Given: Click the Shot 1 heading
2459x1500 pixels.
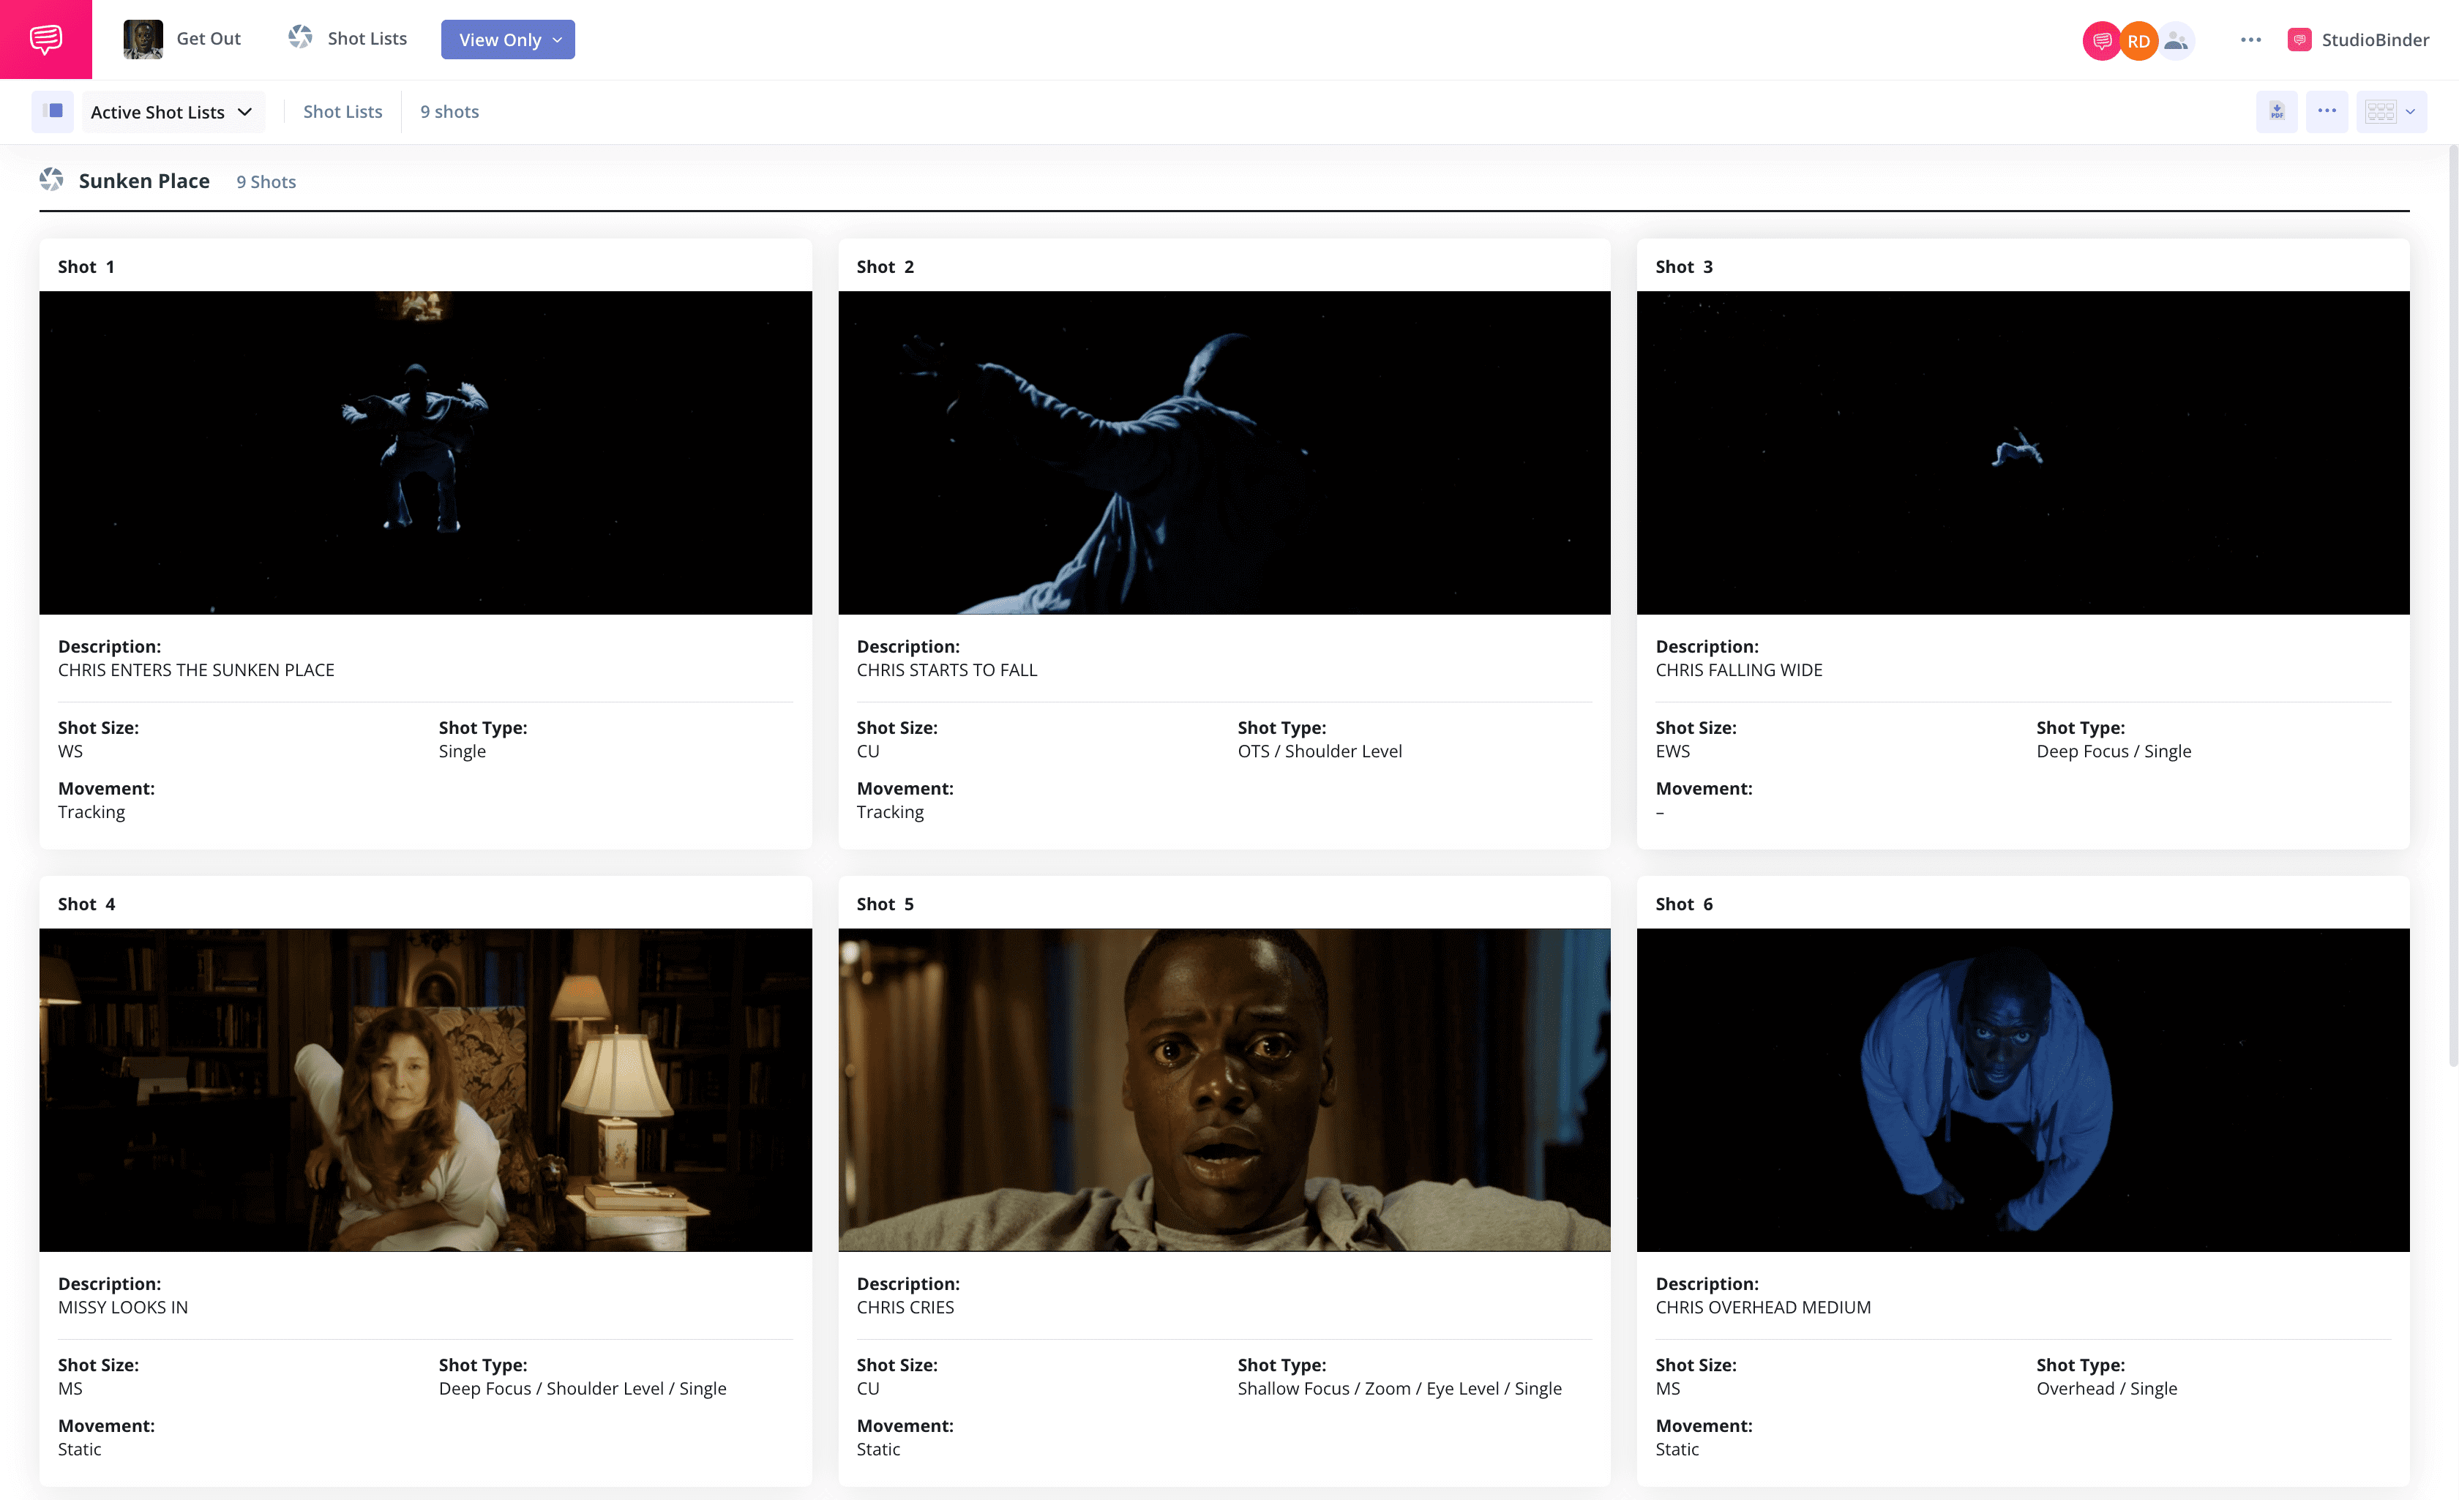Looking at the screenshot, I should pos(86,266).
